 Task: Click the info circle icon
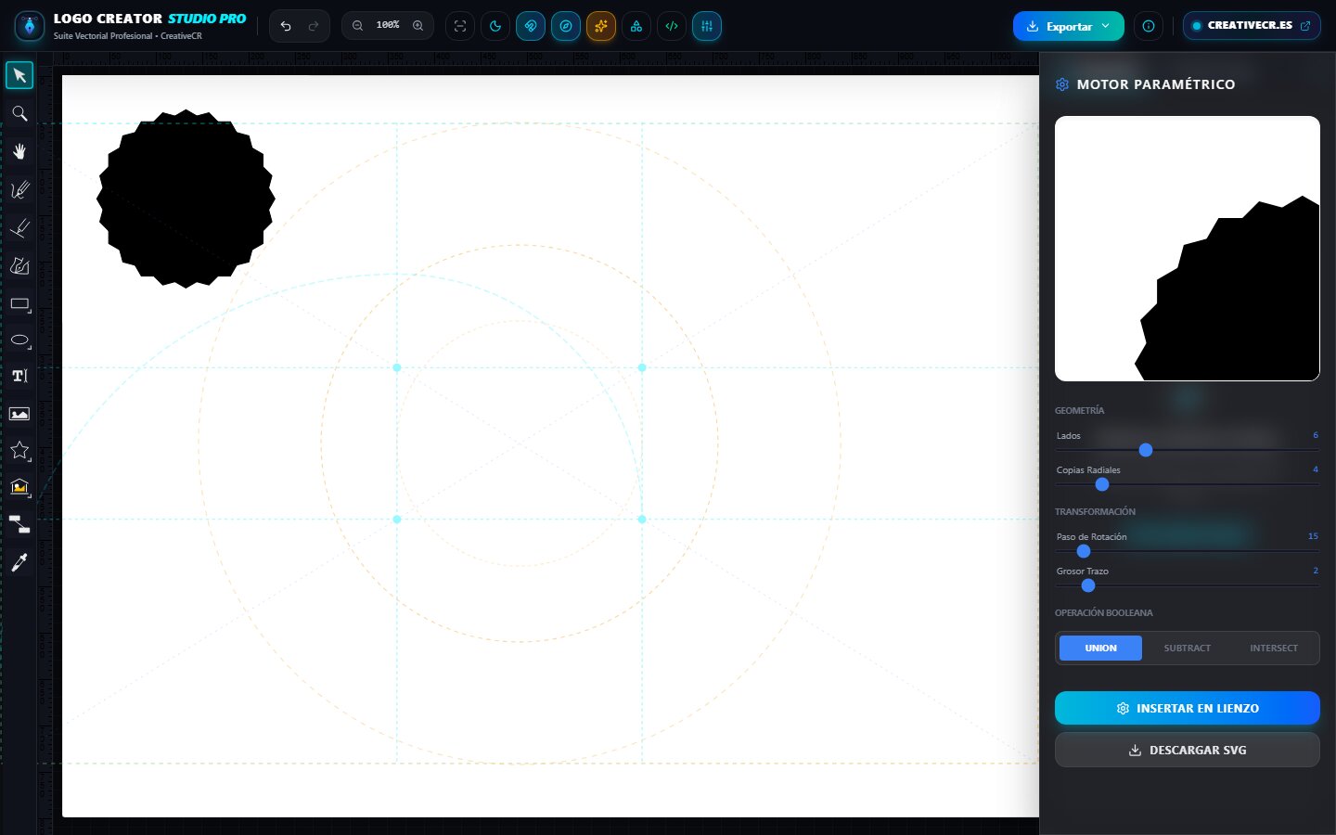pyautogui.click(x=1149, y=26)
